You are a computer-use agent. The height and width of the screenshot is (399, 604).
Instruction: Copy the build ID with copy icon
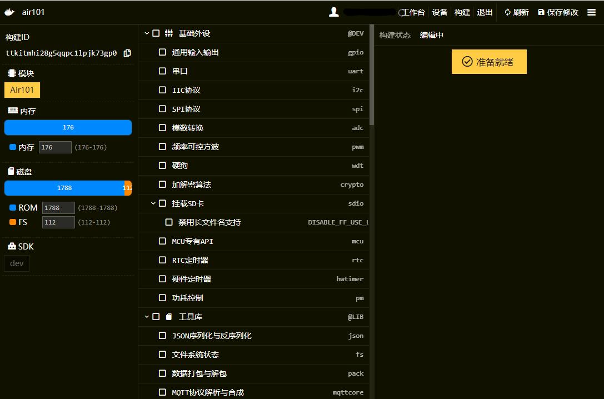pos(127,53)
